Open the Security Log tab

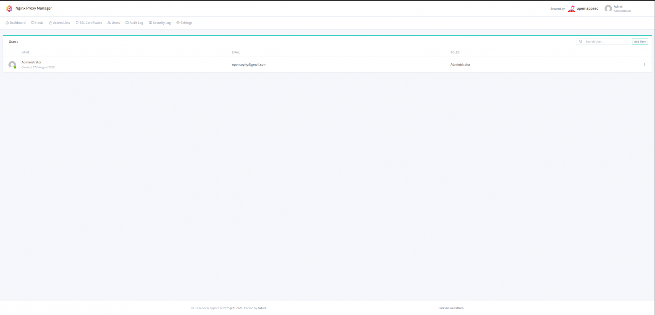click(x=160, y=23)
